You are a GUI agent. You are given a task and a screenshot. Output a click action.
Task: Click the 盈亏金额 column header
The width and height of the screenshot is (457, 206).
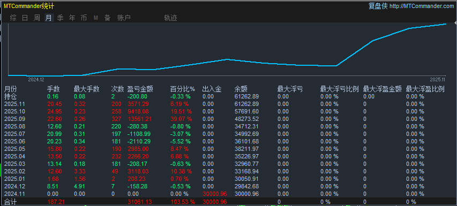tap(140, 89)
